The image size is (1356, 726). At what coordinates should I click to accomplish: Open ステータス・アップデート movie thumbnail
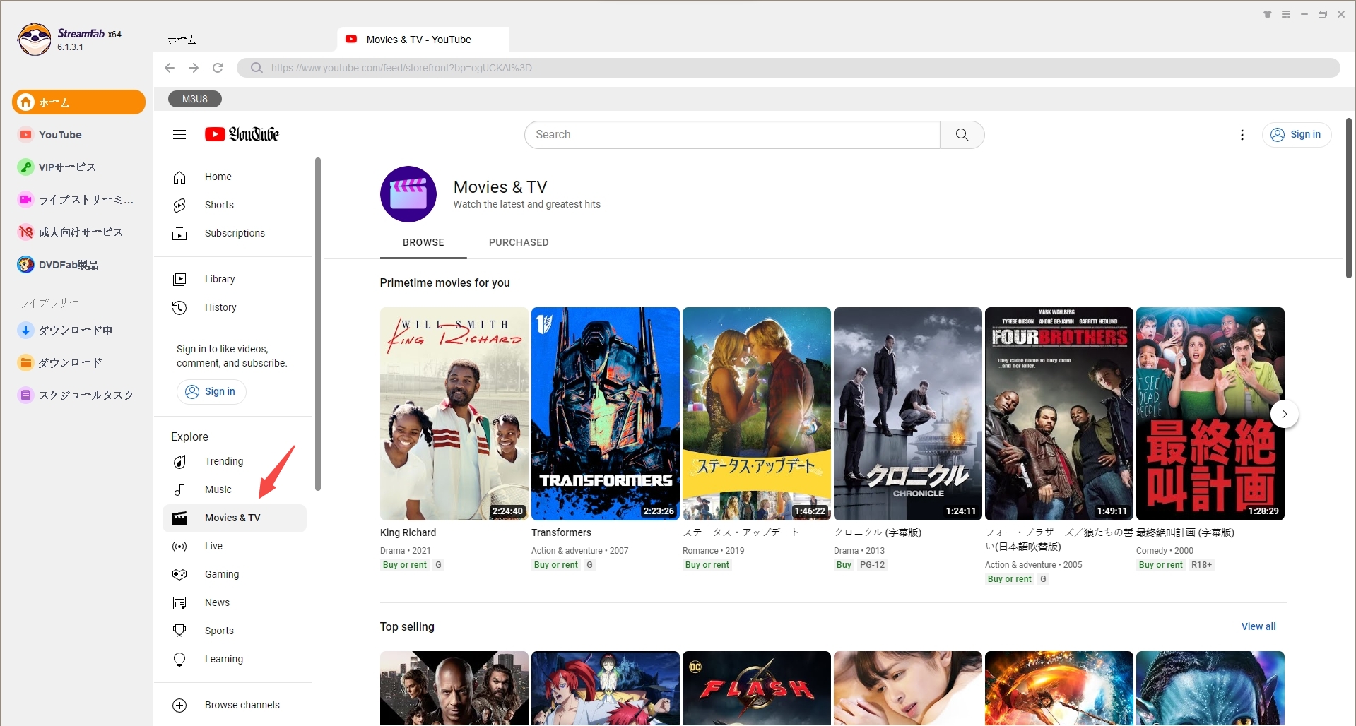(x=757, y=414)
